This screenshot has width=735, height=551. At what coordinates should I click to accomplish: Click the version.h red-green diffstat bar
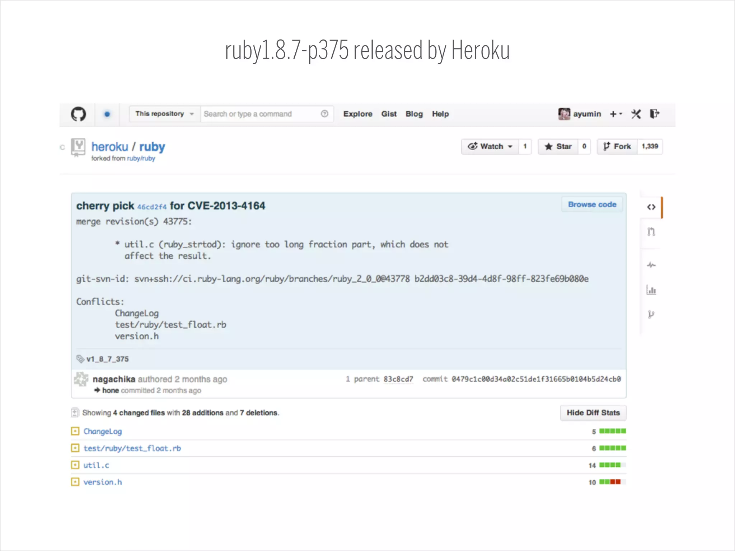pyautogui.click(x=613, y=482)
